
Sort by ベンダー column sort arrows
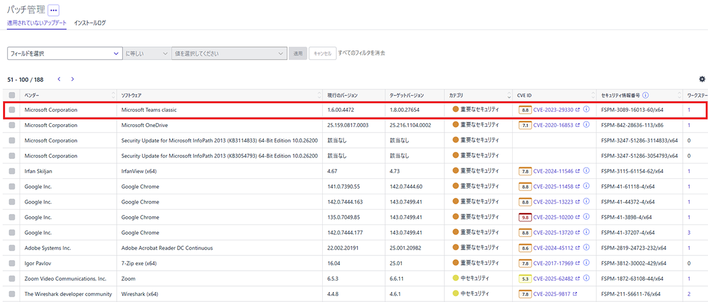[x=113, y=95]
